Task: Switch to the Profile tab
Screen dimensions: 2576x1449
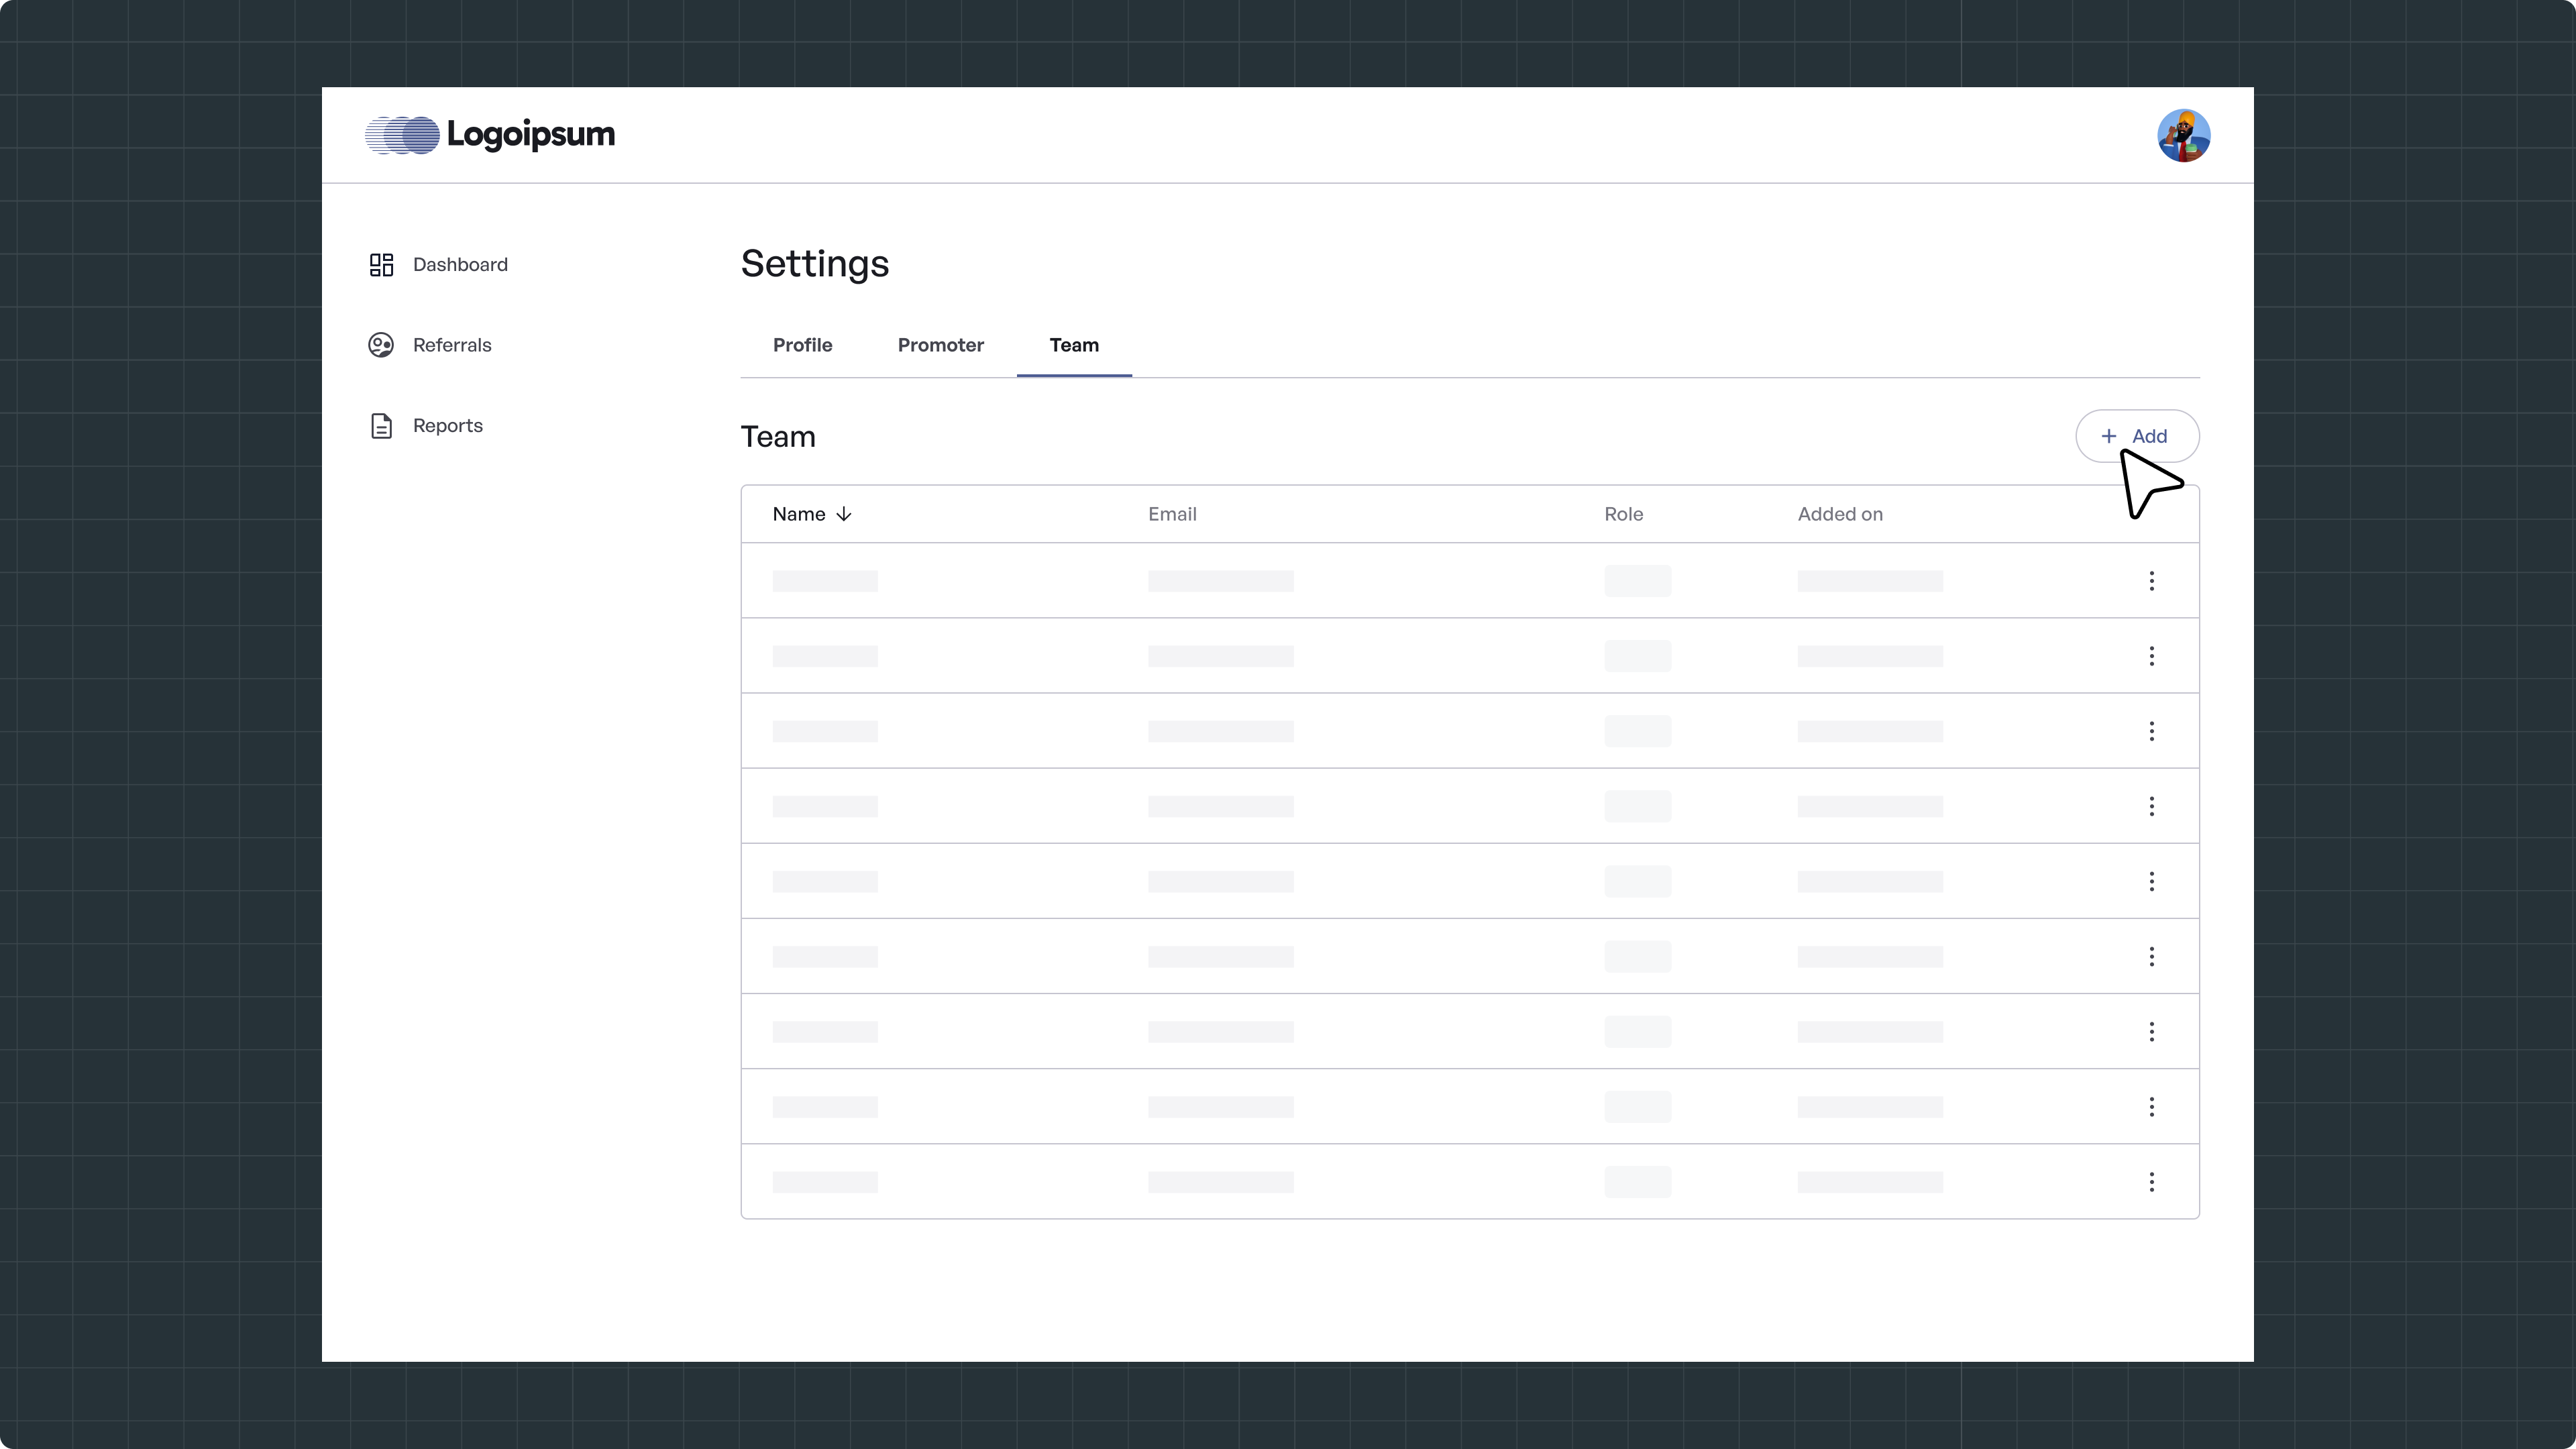Action: click(802, 345)
